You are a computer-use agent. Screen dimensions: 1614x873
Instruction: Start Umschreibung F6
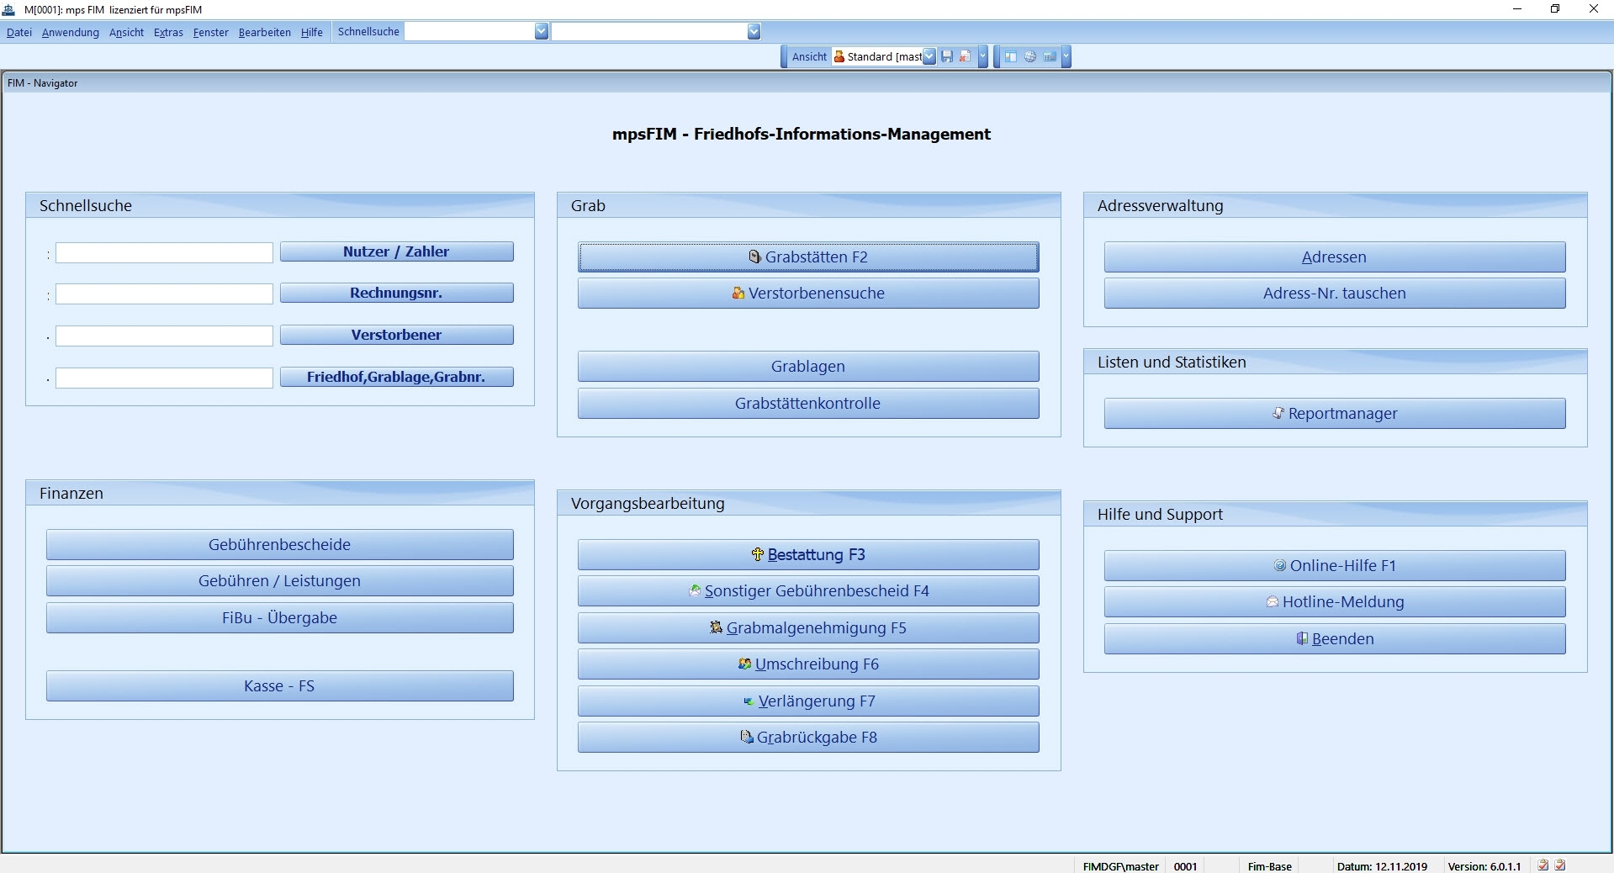pos(808,664)
